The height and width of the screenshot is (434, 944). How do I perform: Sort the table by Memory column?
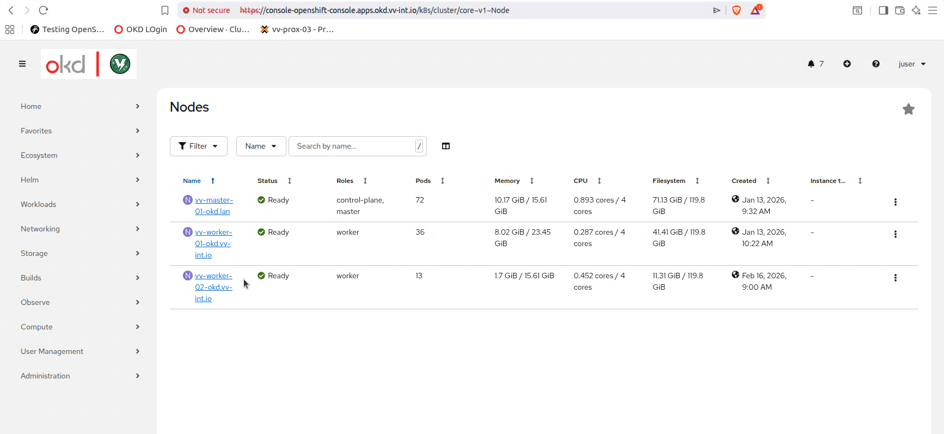point(507,181)
